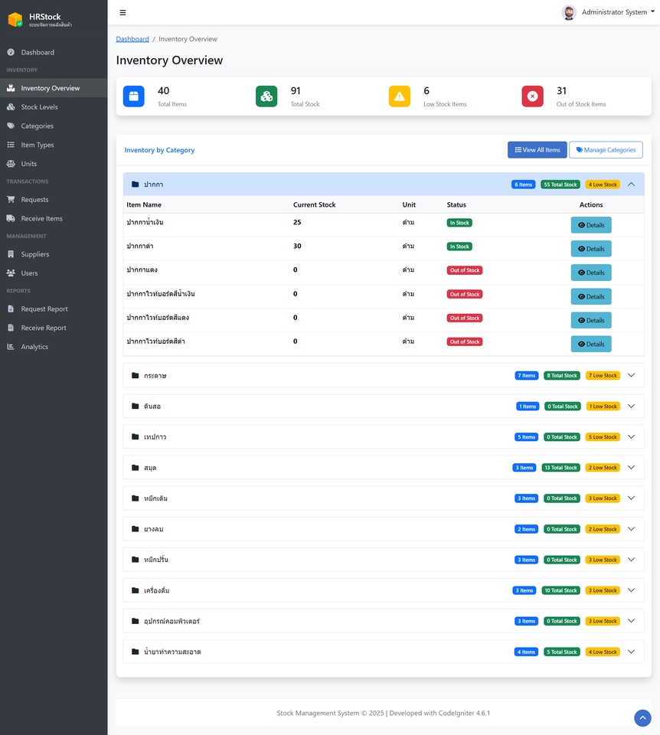Click the yellow Low Stock warning icon
This screenshot has width=660, height=735.
(400, 96)
